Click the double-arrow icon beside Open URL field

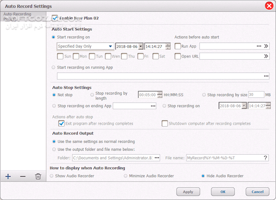266,56
